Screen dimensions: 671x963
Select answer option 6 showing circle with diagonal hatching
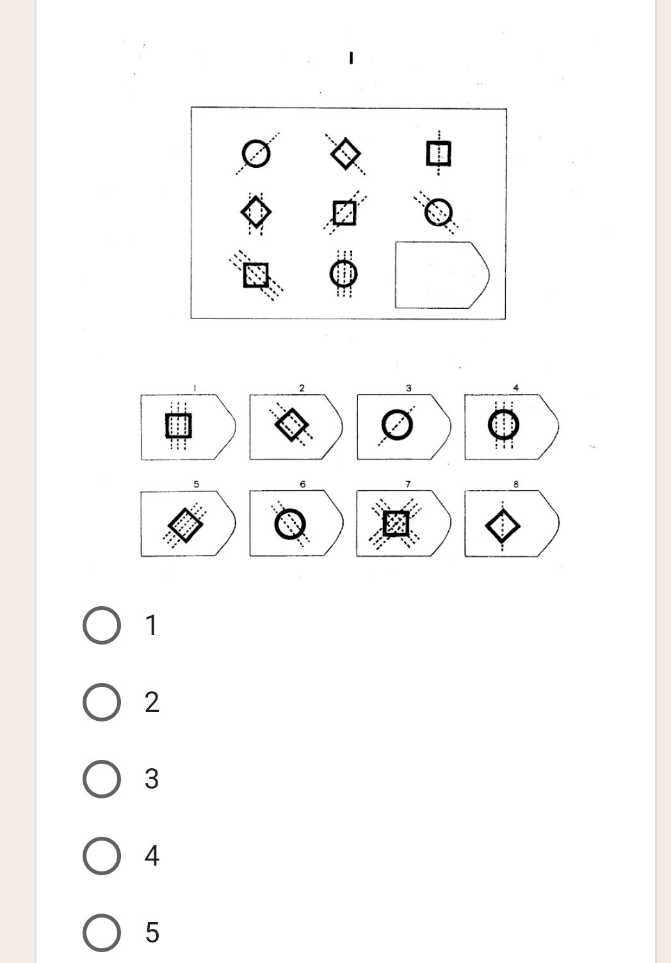[x=289, y=524]
